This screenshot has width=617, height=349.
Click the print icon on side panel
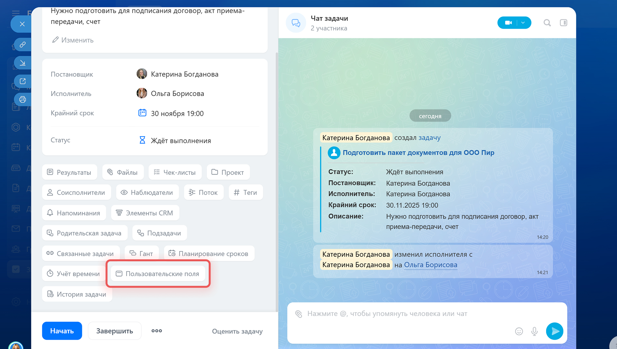(x=22, y=99)
